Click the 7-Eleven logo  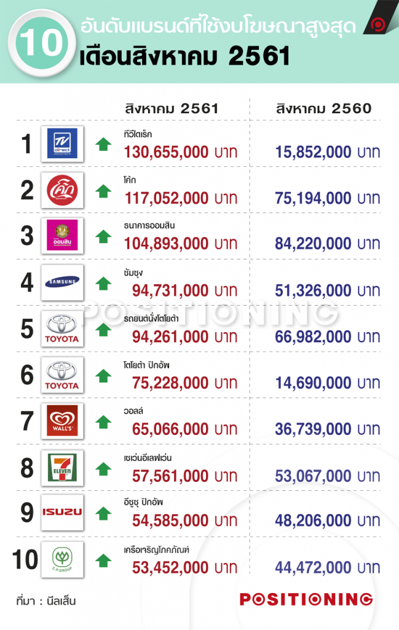[x=62, y=468]
